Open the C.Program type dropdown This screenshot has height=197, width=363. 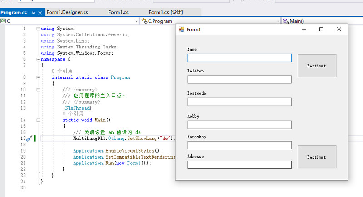coord(210,21)
